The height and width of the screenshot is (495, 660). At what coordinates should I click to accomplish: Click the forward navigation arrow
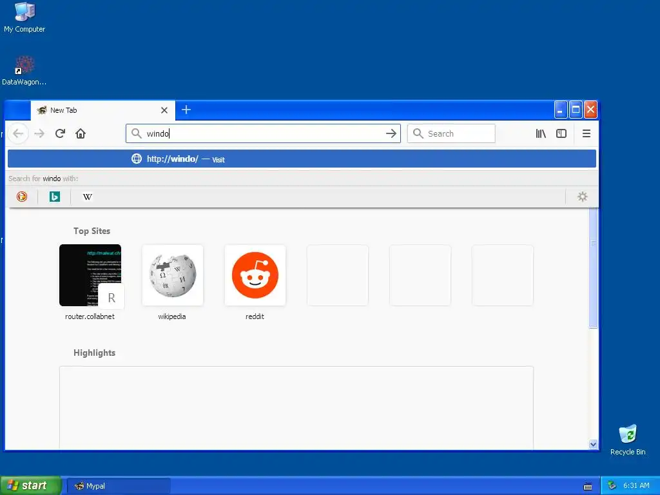(x=39, y=133)
